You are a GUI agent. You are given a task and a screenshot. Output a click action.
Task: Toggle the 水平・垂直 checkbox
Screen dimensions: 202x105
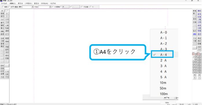(x=9, y=7)
